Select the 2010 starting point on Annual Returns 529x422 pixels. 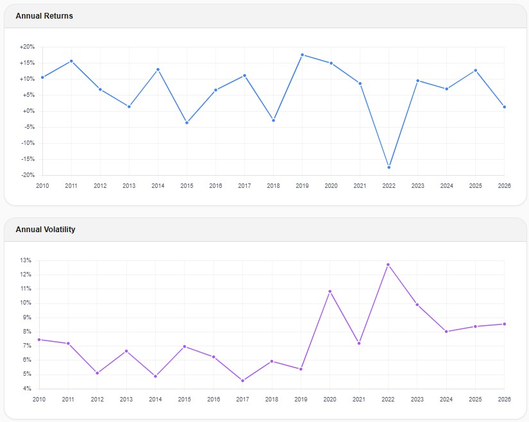click(42, 77)
